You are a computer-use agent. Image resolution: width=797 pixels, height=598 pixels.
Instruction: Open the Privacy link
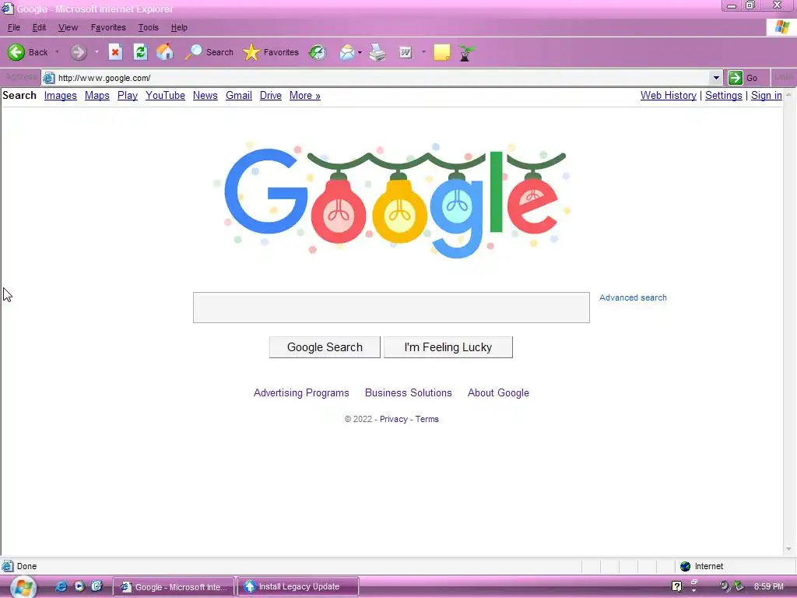pos(393,420)
